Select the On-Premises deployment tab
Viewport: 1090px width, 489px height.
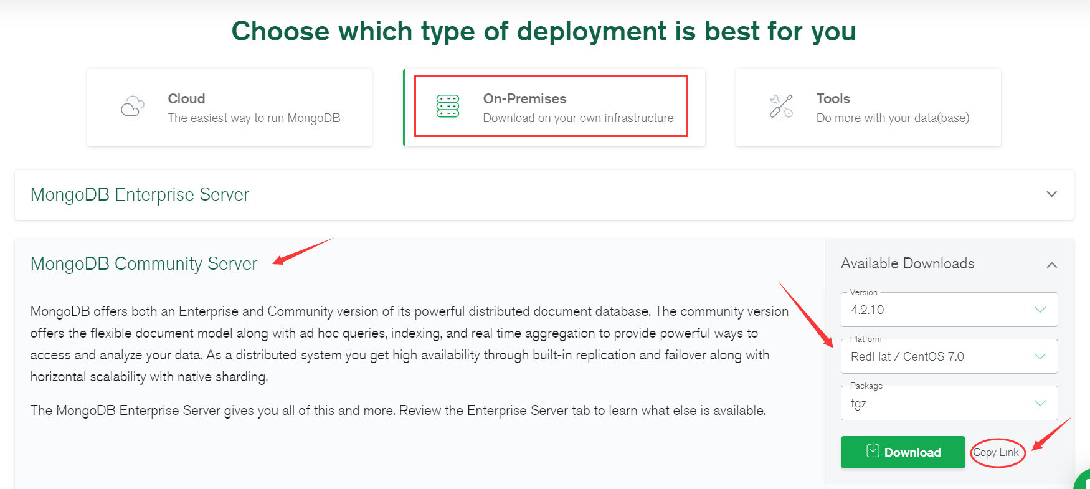click(x=554, y=108)
